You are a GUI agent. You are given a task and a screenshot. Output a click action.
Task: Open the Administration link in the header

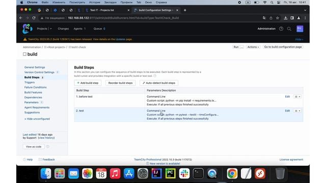tap(266, 28)
